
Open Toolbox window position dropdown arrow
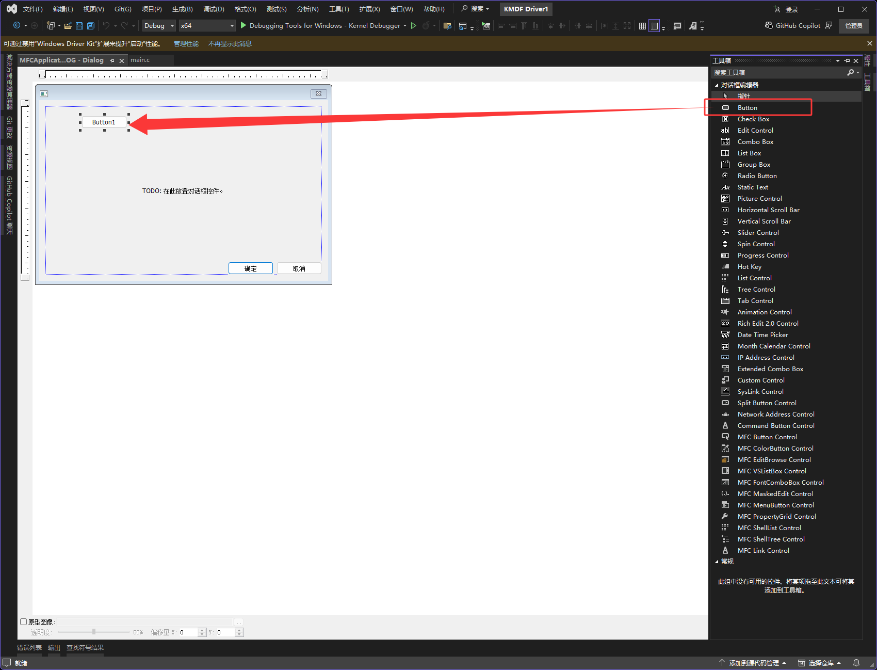838,60
